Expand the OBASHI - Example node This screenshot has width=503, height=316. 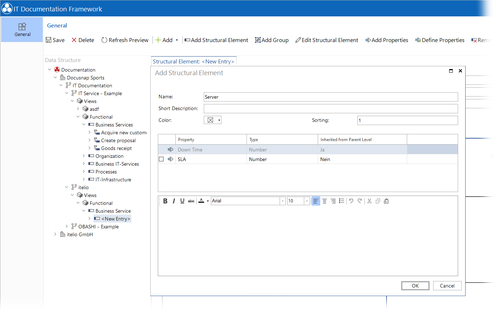click(67, 227)
